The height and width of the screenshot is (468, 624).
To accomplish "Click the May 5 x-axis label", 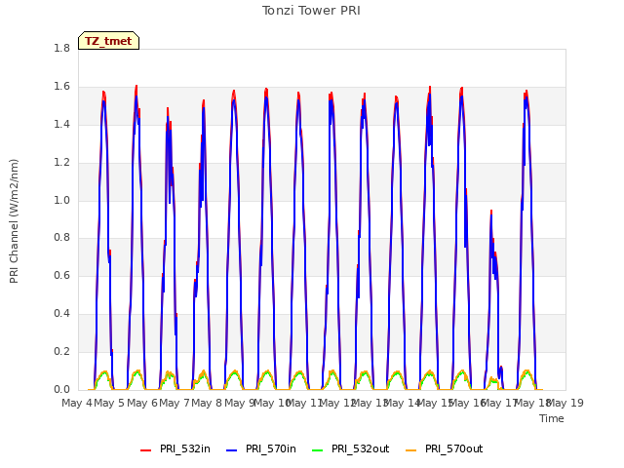I will click(109, 403).
